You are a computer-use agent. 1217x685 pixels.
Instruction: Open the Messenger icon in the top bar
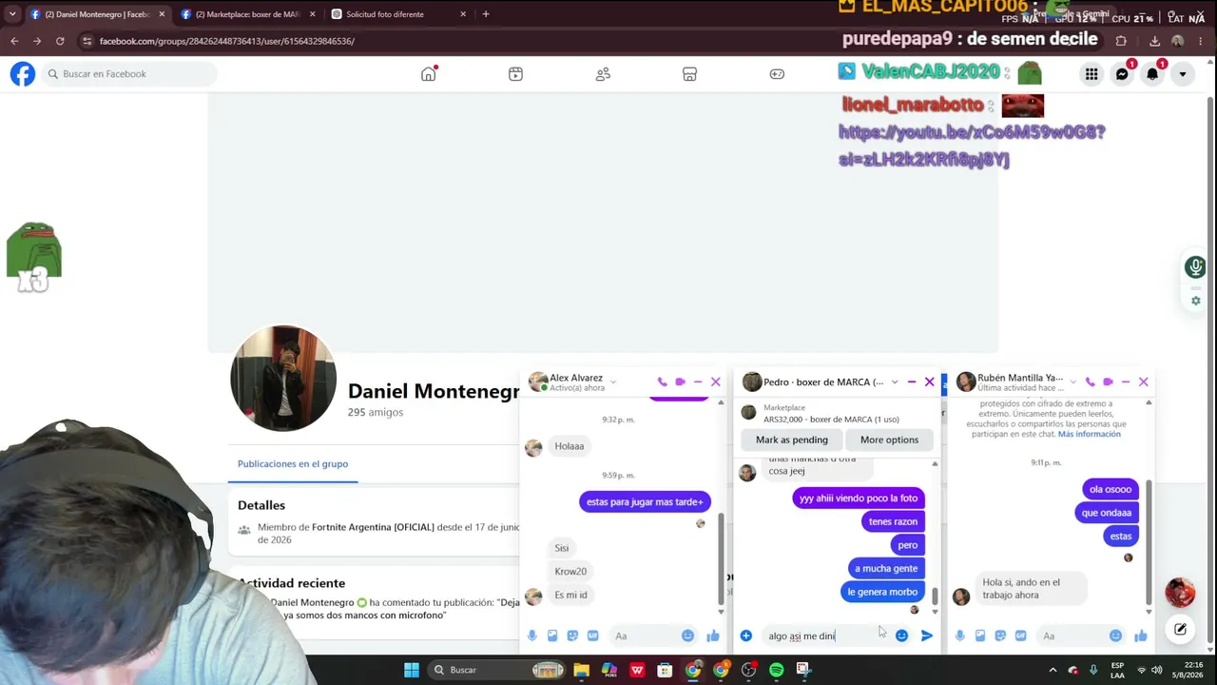[1122, 74]
